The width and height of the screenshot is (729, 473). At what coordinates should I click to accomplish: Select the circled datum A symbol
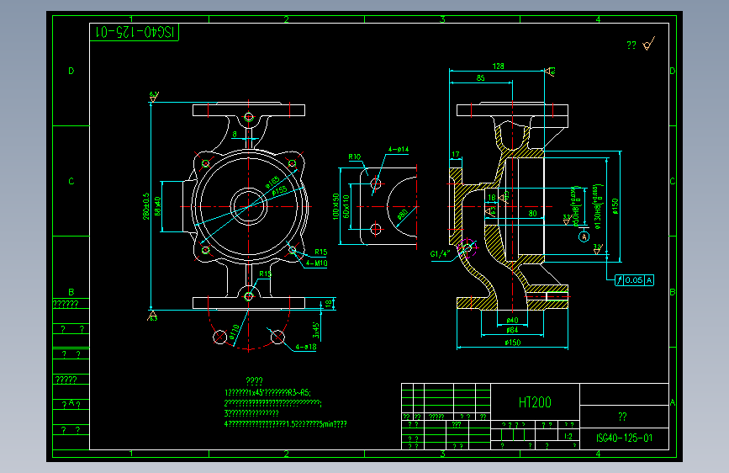coord(584,237)
